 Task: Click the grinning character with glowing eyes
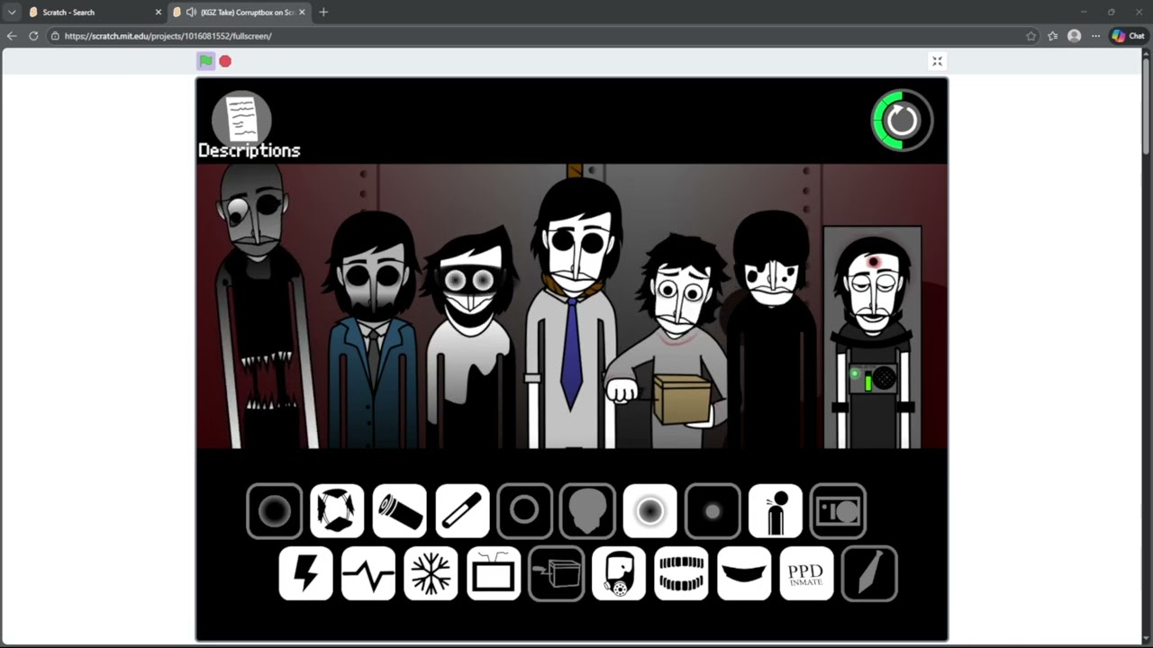pyautogui.click(x=471, y=338)
